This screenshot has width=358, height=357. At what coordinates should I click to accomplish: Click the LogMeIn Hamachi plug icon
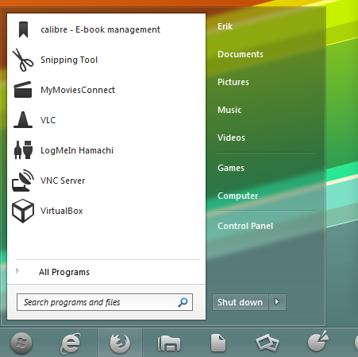pyautogui.click(x=23, y=150)
